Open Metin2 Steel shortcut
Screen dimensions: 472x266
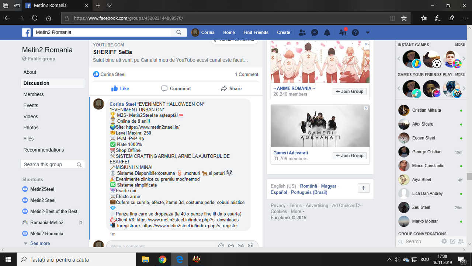tap(43, 200)
